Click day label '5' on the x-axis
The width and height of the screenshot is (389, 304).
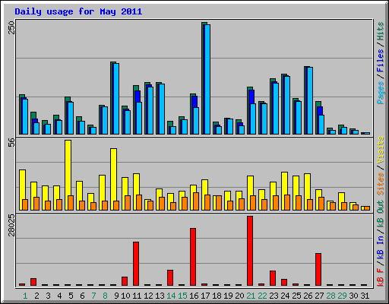(x=71, y=296)
